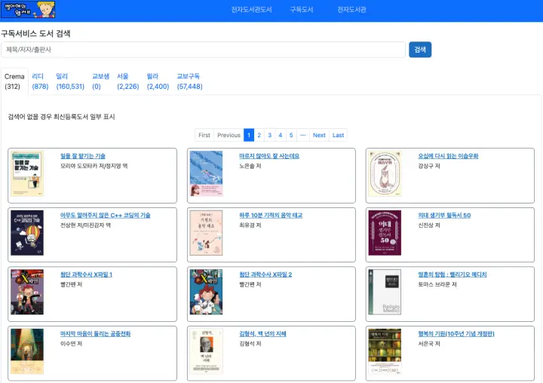Screen dimensions: 543x383
Task: Open the 일을 잘 맡기는 기술 title link
Action: [83, 156]
